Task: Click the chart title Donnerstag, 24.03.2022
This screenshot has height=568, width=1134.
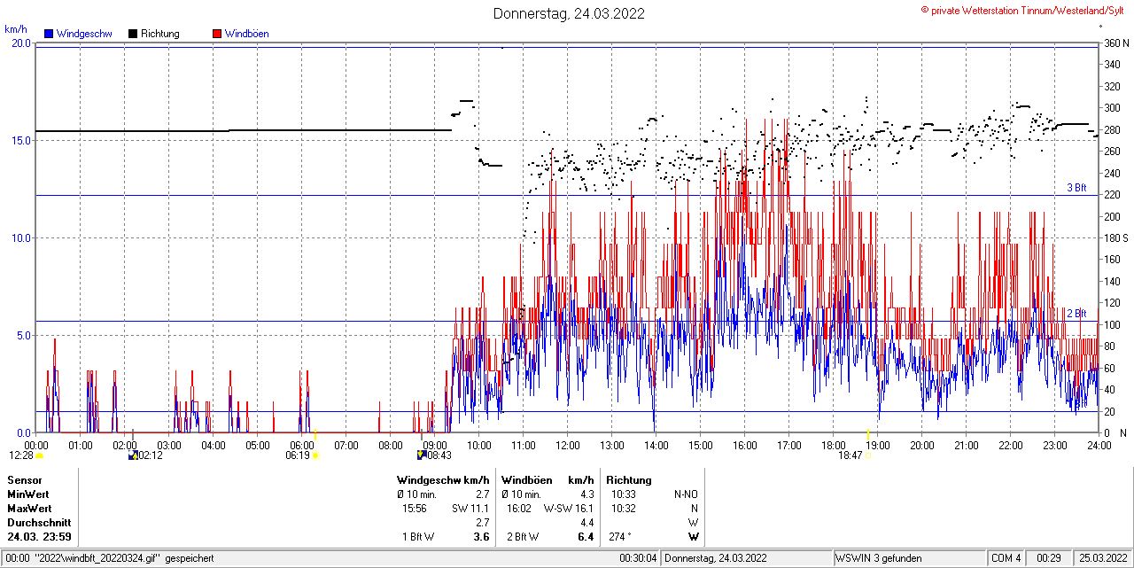Action: coord(569,13)
